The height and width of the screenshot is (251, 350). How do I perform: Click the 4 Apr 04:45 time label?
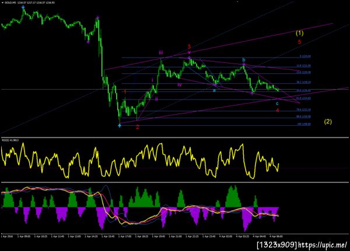click(x=260, y=236)
